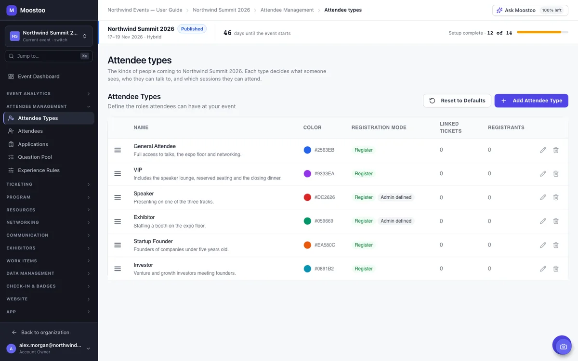Delete the Speaker attendee type trash icon
The width and height of the screenshot is (578, 361).
(x=556, y=197)
